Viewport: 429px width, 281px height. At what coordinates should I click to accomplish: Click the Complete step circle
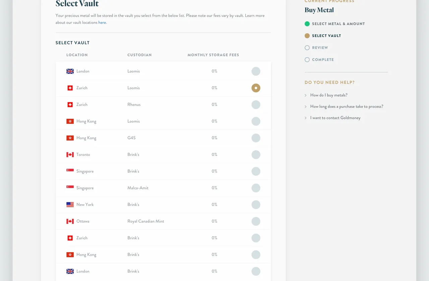pyautogui.click(x=307, y=60)
